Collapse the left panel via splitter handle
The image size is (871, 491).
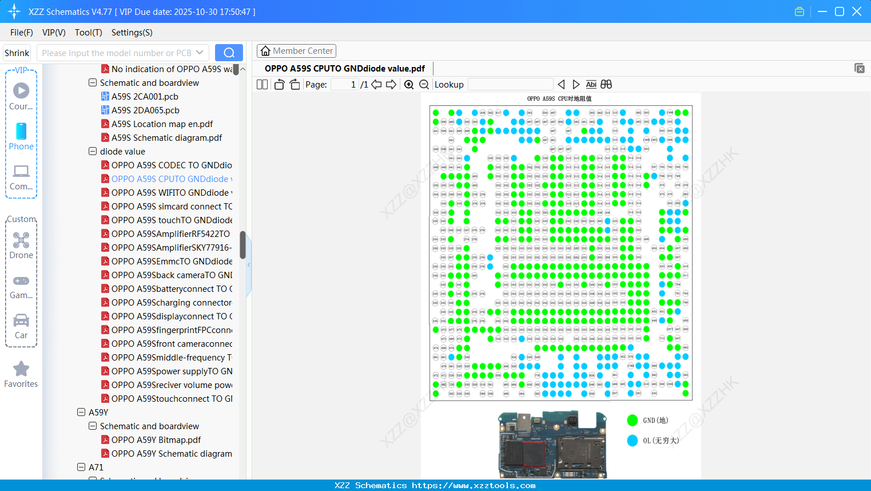249,264
